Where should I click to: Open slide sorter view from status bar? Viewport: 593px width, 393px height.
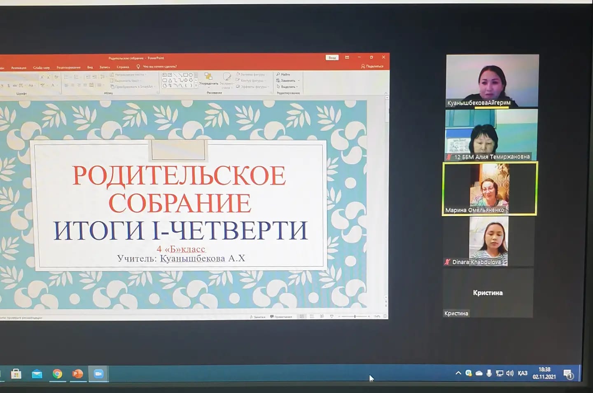coord(312,316)
